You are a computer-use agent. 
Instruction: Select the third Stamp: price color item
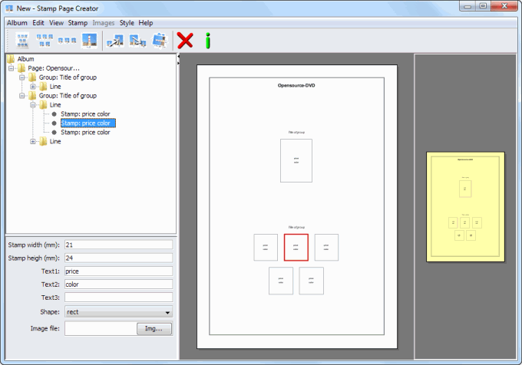click(85, 133)
